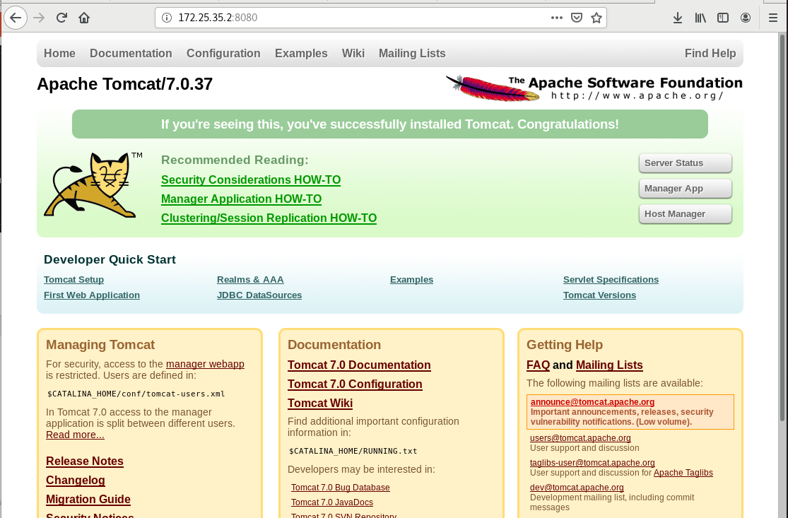Open the Changelog link

tap(76, 481)
